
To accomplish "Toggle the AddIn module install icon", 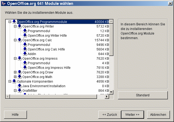I will [x=25, y=54].
